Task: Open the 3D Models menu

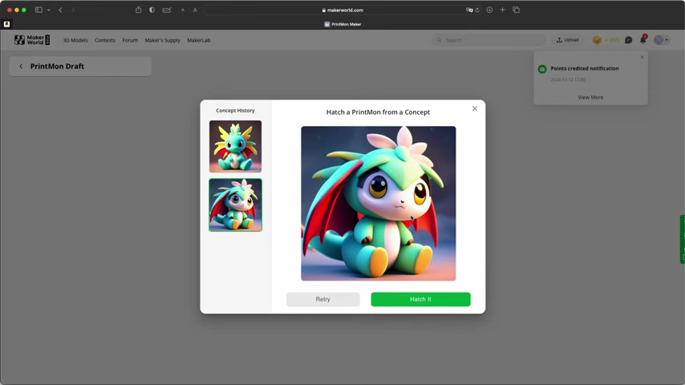Action: click(x=75, y=40)
